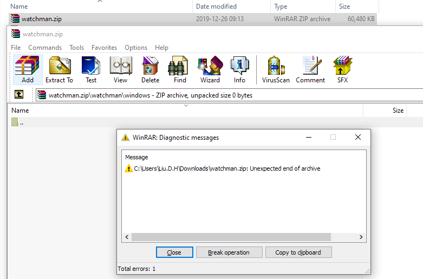
Task: Launch the Wizard tool
Action: (x=210, y=70)
